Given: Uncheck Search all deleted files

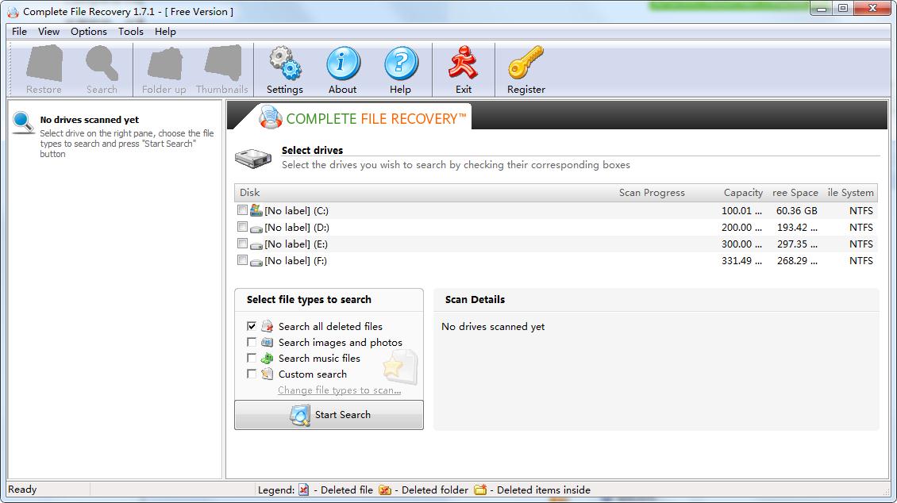Looking at the screenshot, I should coord(251,326).
